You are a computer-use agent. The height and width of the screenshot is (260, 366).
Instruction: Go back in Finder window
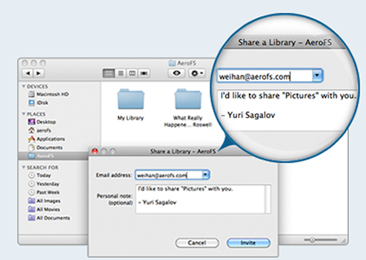[x=28, y=73]
